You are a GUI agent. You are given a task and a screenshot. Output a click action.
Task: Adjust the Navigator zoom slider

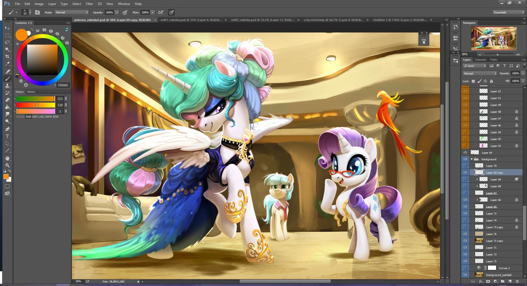pyautogui.click(x=497, y=54)
